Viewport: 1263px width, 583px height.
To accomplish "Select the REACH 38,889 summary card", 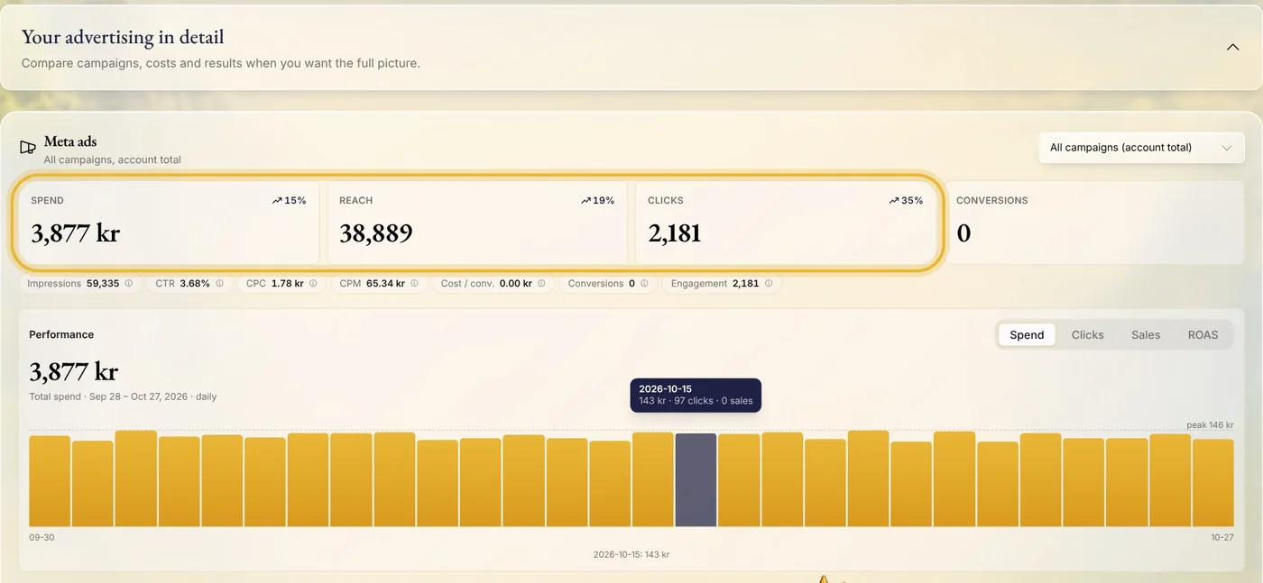I will [477, 223].
